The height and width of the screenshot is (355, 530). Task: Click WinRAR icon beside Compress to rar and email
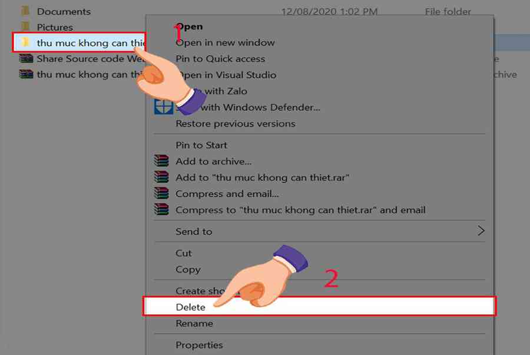pos(161,209)
